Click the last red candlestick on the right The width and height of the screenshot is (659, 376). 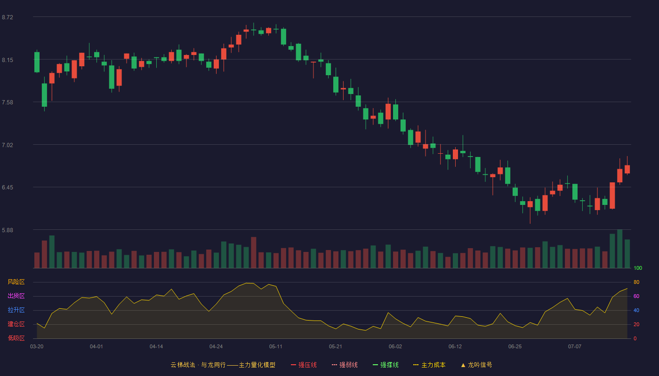(627, 169)
